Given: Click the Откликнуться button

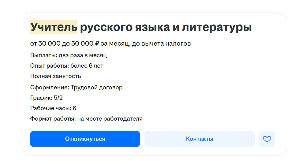Looking at the screenshot, I should (85, 139).
